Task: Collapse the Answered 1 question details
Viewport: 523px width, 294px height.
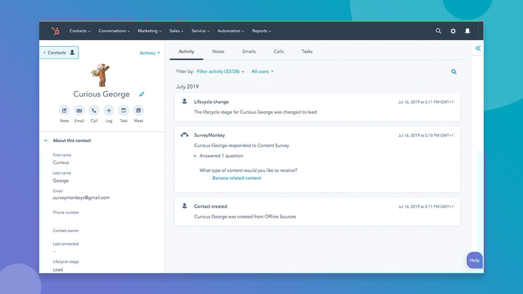Action: [195, 156]
